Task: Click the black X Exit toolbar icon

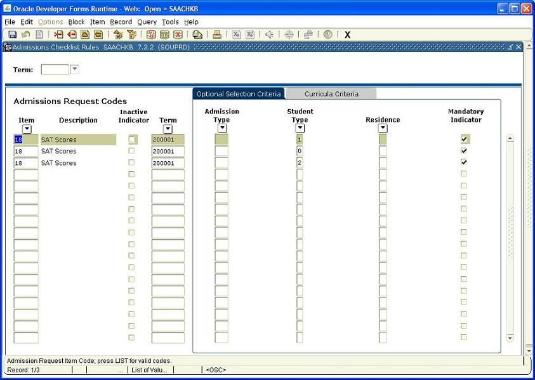Action: click(347, 35)
